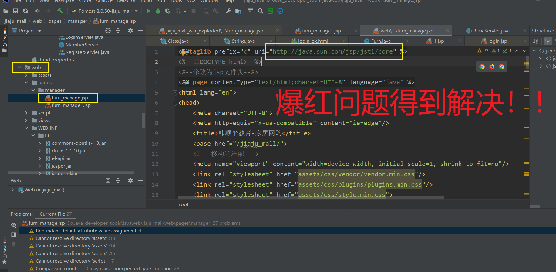Select the Current File problems tab
The image size is (556, 272).
pos(56,214)
